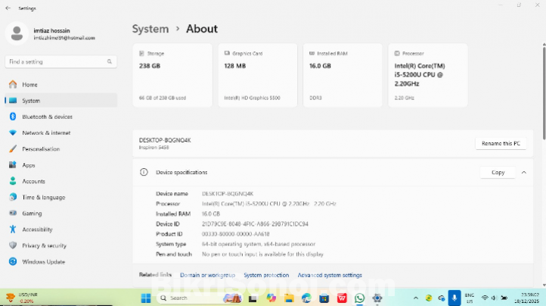This screenshot has height=306, width=546.
Task: Copy the device specifications
Action: (x=498, y=173)
